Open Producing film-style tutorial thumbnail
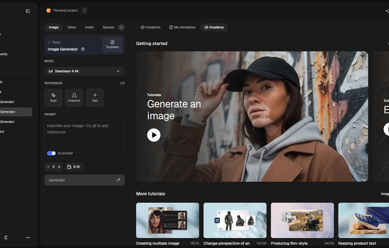 point(302,220)
